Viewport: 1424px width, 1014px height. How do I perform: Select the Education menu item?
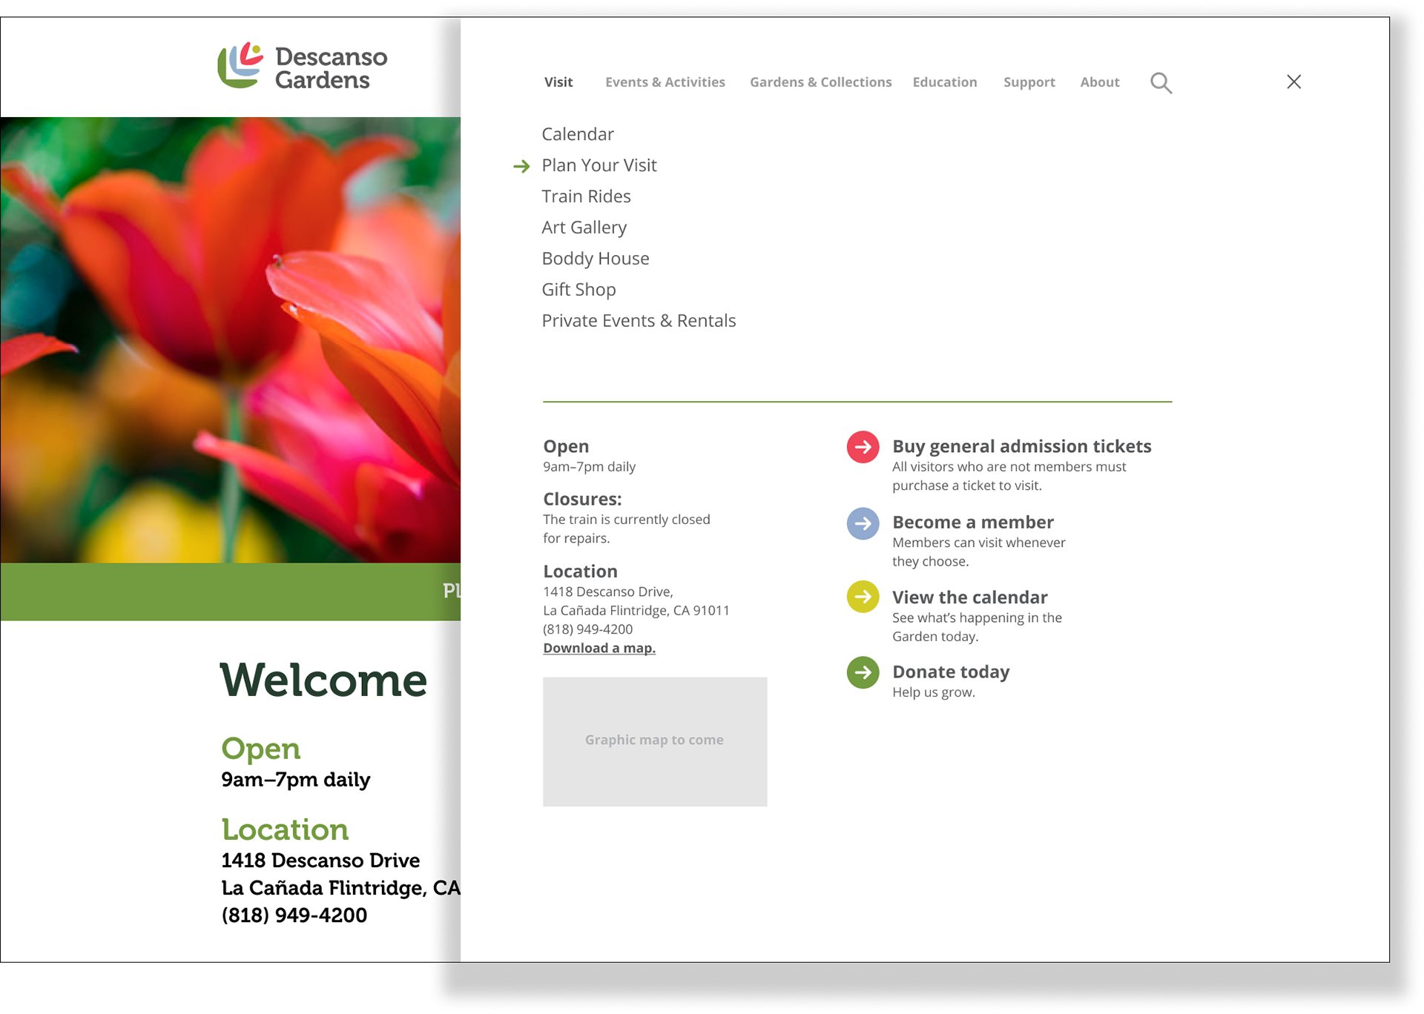tap(944, 82)
